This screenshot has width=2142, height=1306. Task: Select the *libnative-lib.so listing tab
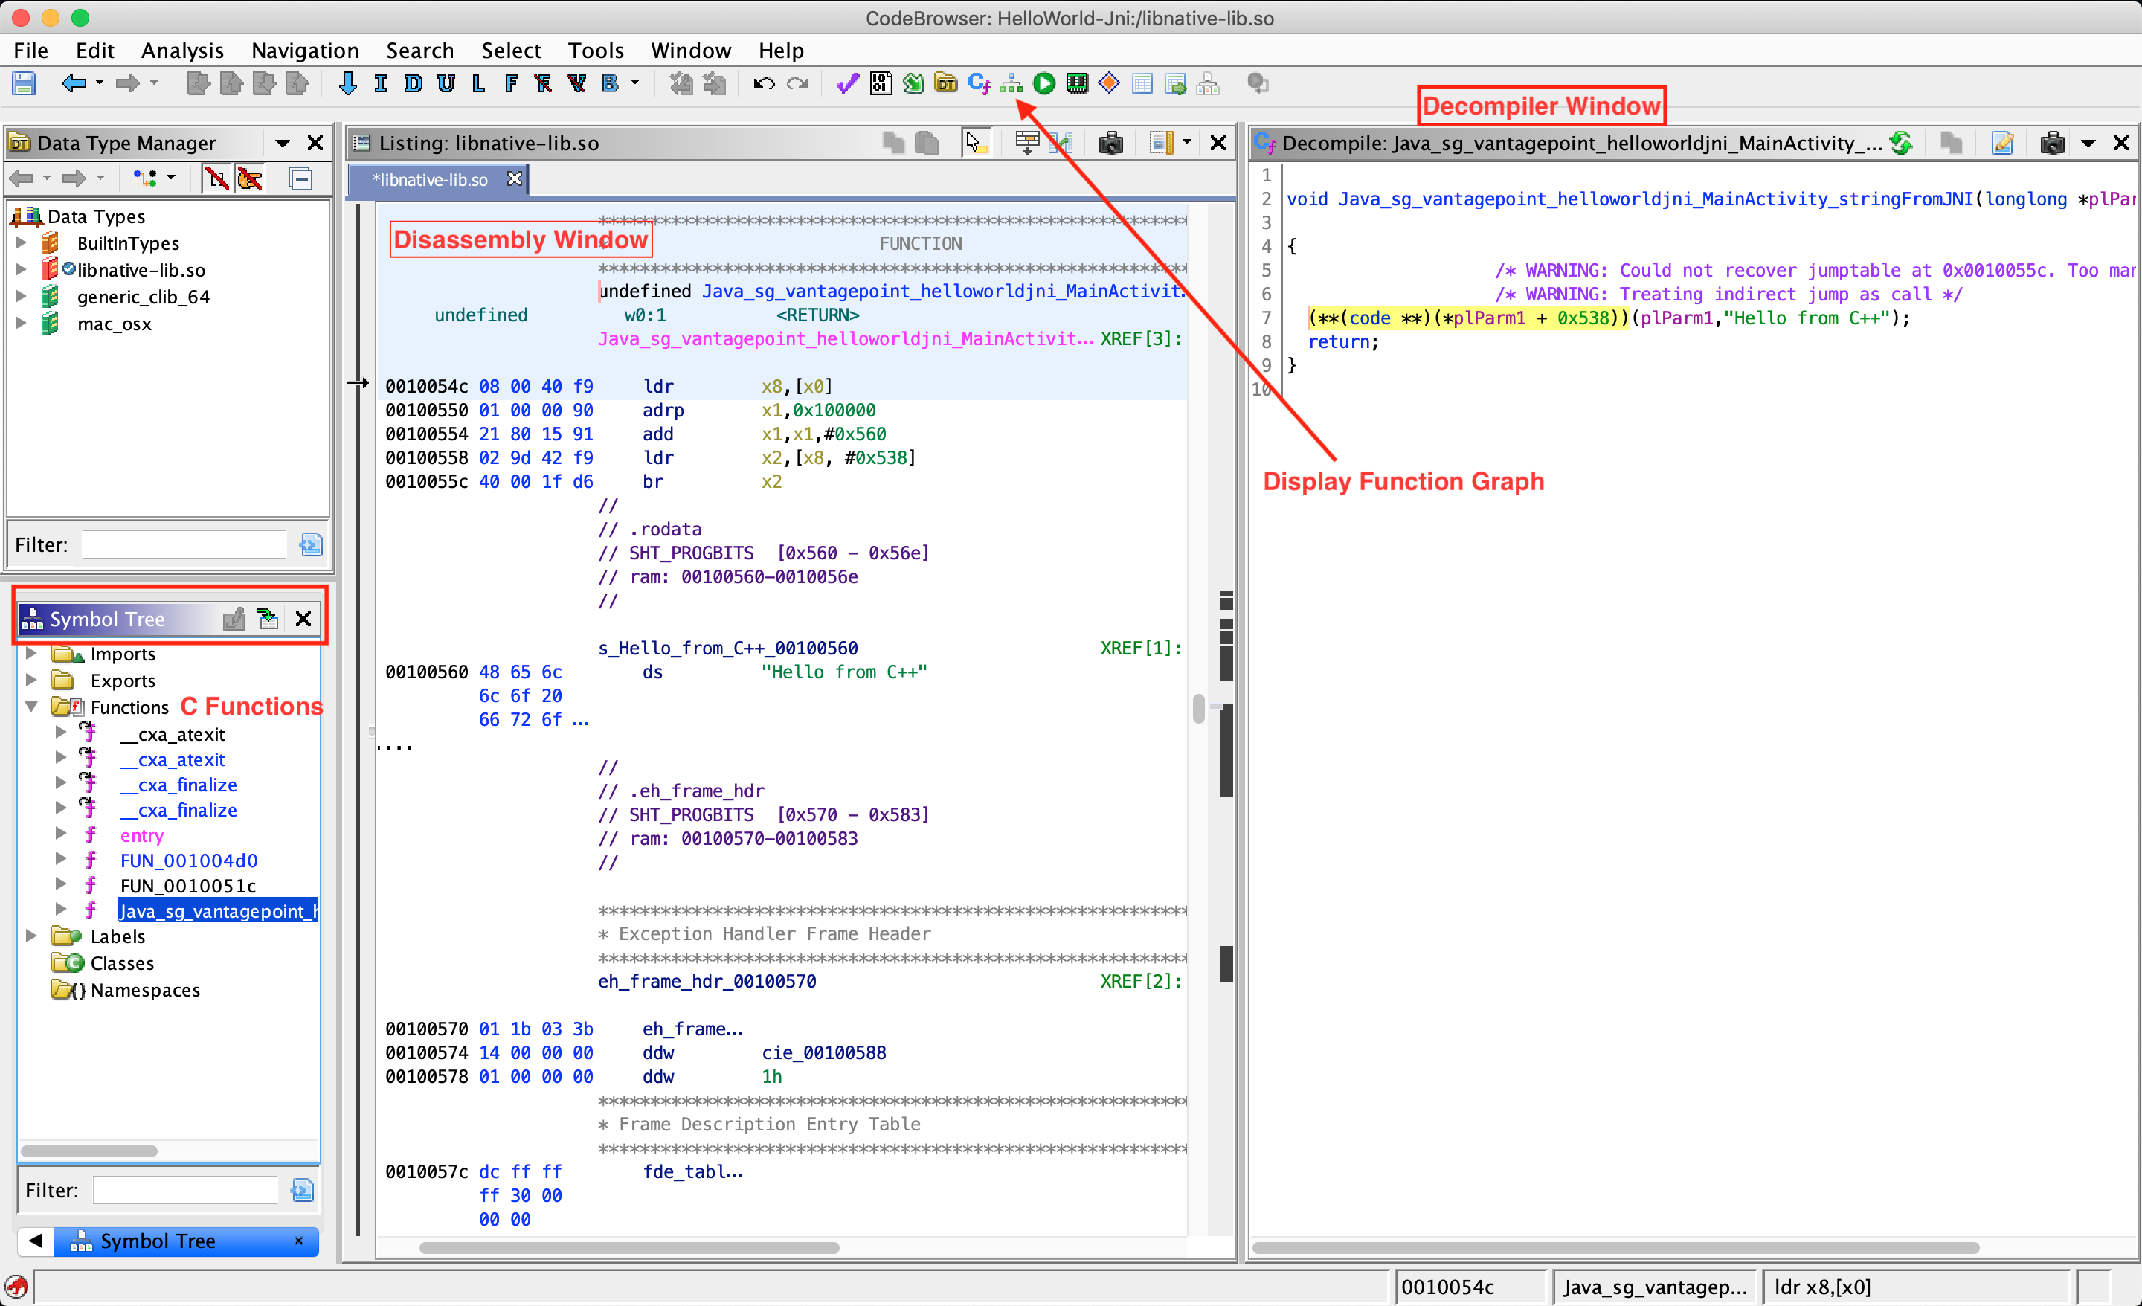pyautogui.click(x=431, y=180)
